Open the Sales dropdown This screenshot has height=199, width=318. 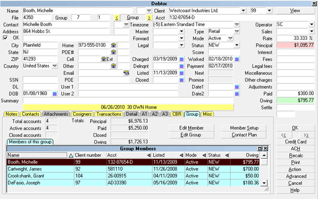312,31
